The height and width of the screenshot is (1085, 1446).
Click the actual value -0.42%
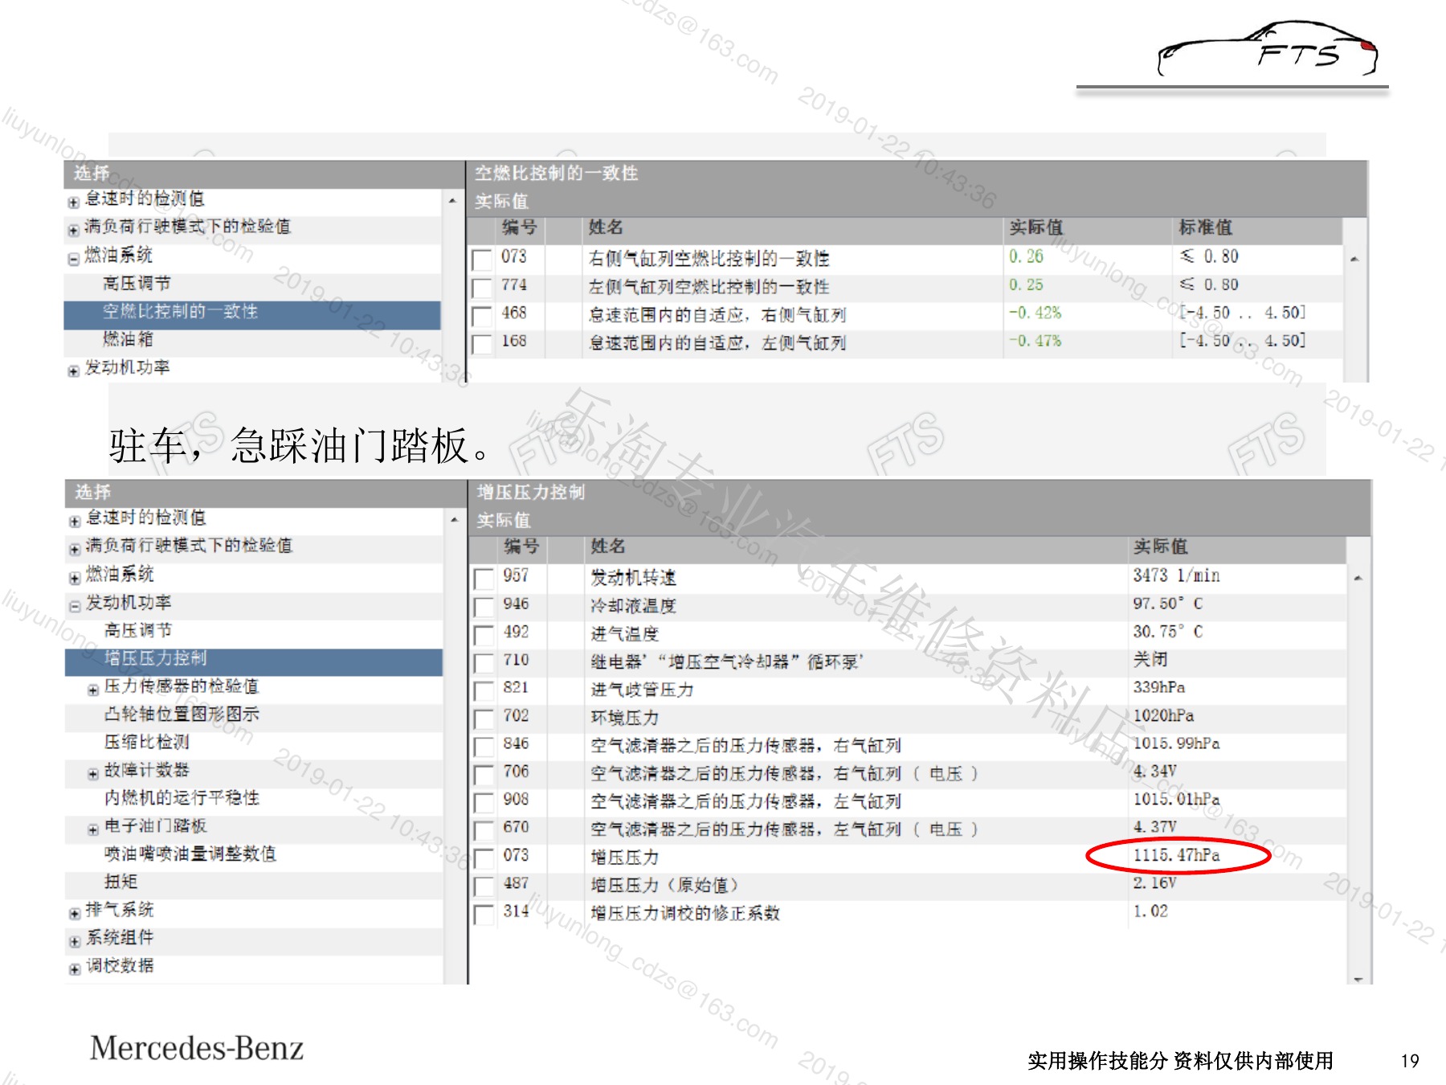pos(1035,313)
